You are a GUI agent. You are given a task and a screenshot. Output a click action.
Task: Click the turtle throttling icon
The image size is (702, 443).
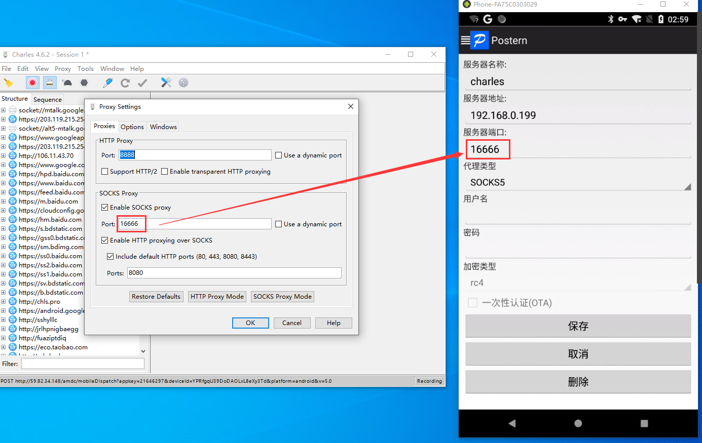coord(67,83)
